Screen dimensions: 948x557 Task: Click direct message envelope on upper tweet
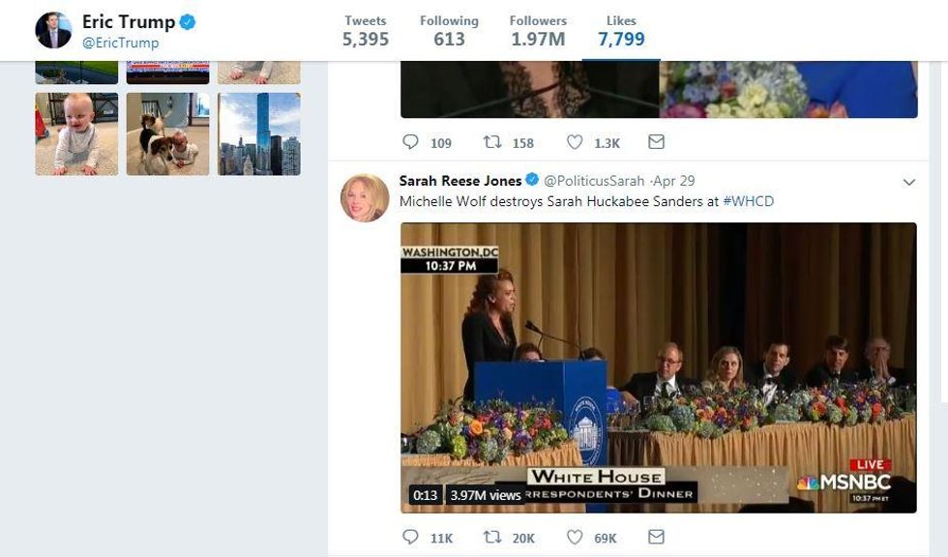pyautogui.click(x=656, y=142)
